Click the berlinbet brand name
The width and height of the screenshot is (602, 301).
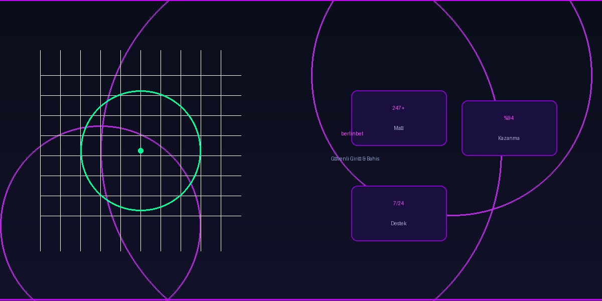coord(352,133)
